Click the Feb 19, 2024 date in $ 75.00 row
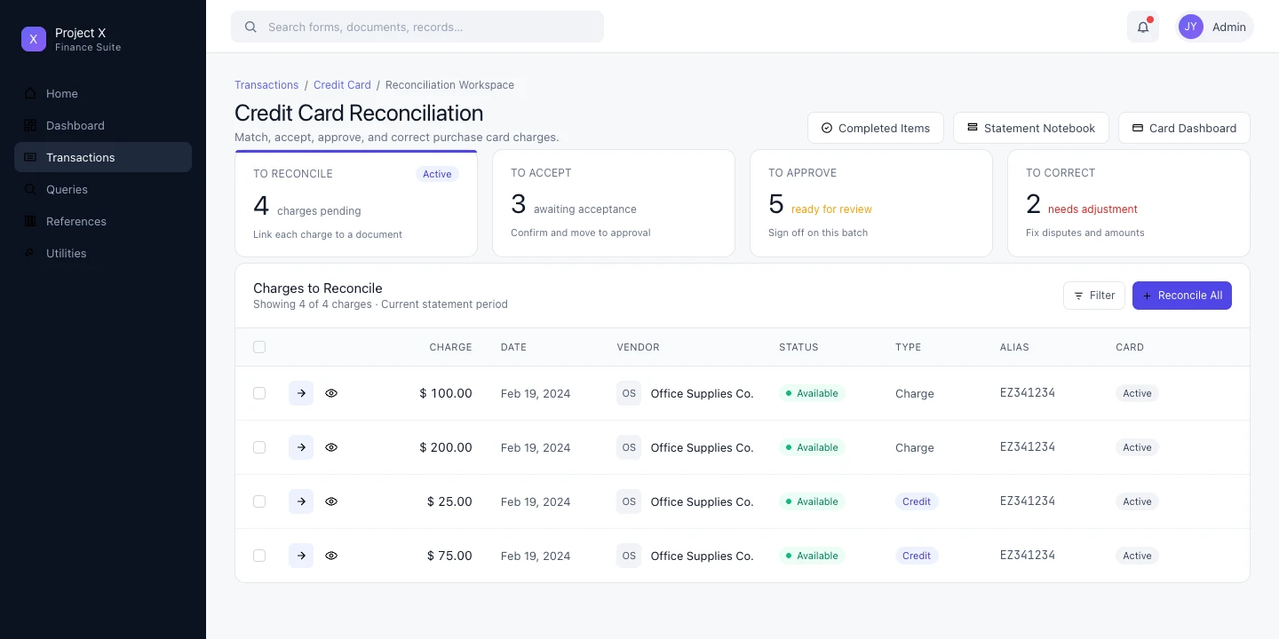The width and height of the screenshot is (1279, 639). (x=536, y=556)
